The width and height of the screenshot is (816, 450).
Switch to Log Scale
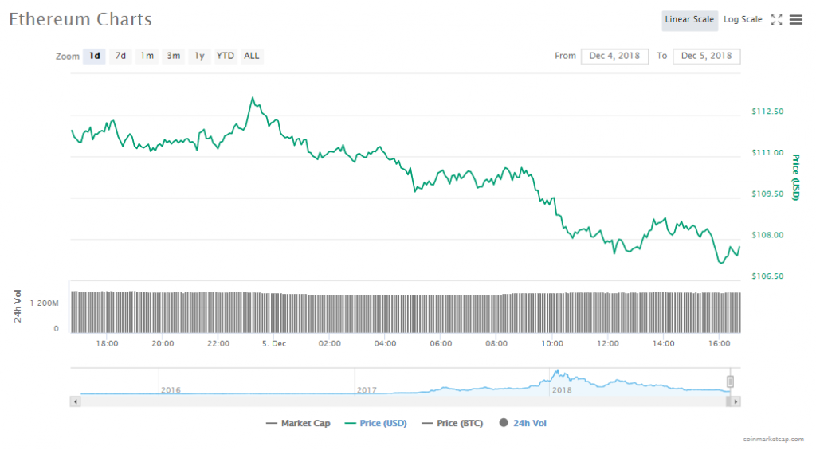click(x=743, y=20)
